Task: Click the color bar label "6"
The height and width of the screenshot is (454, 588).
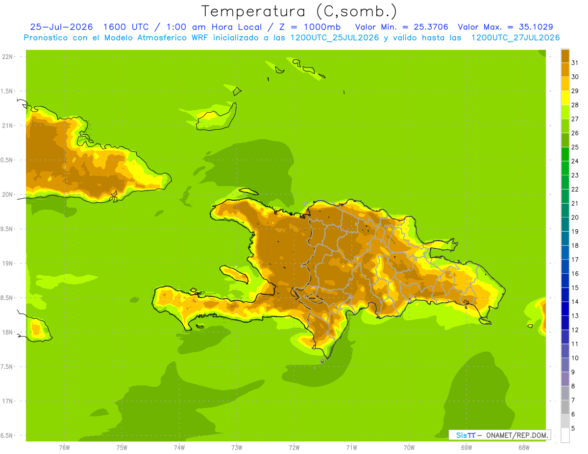Action: click(x=573, y=414)
